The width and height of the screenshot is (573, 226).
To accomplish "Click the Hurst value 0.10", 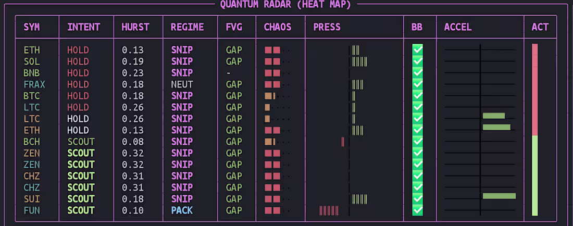I will click(x=133, y=210).
